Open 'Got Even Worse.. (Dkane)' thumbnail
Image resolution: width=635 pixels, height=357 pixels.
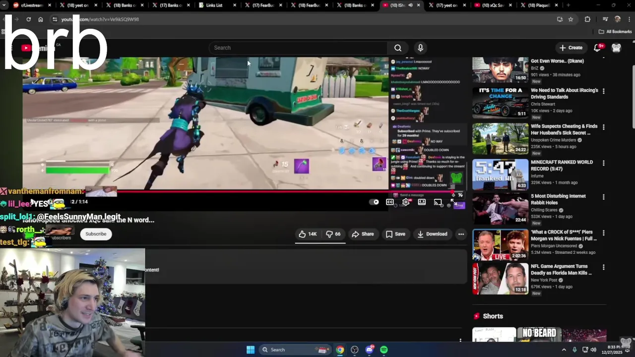pos(500,70)
